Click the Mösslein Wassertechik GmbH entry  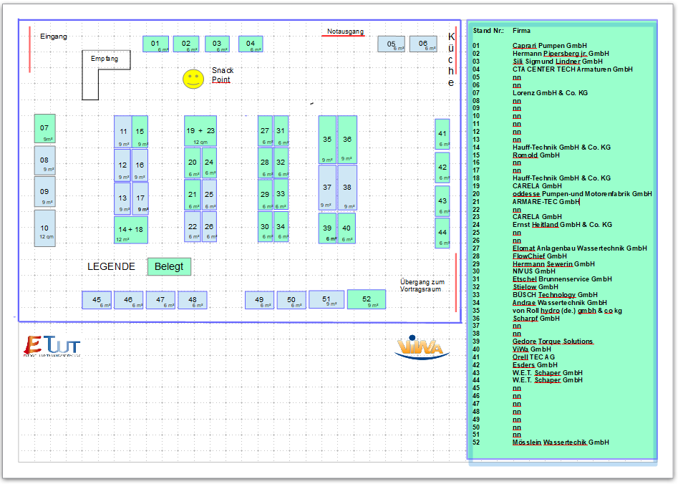click(561, 442)
